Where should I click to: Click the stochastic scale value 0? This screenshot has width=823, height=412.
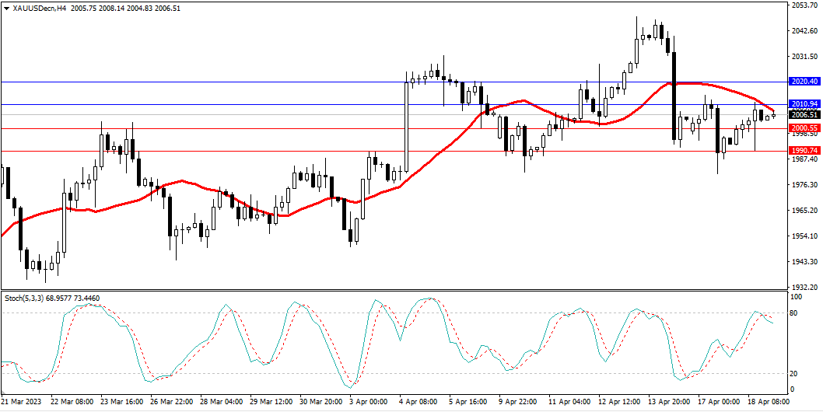pyautogui.click(x=793, y=389)
